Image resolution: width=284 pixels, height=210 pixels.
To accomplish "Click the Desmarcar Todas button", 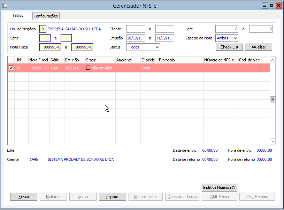I will (x=182, y=197).
